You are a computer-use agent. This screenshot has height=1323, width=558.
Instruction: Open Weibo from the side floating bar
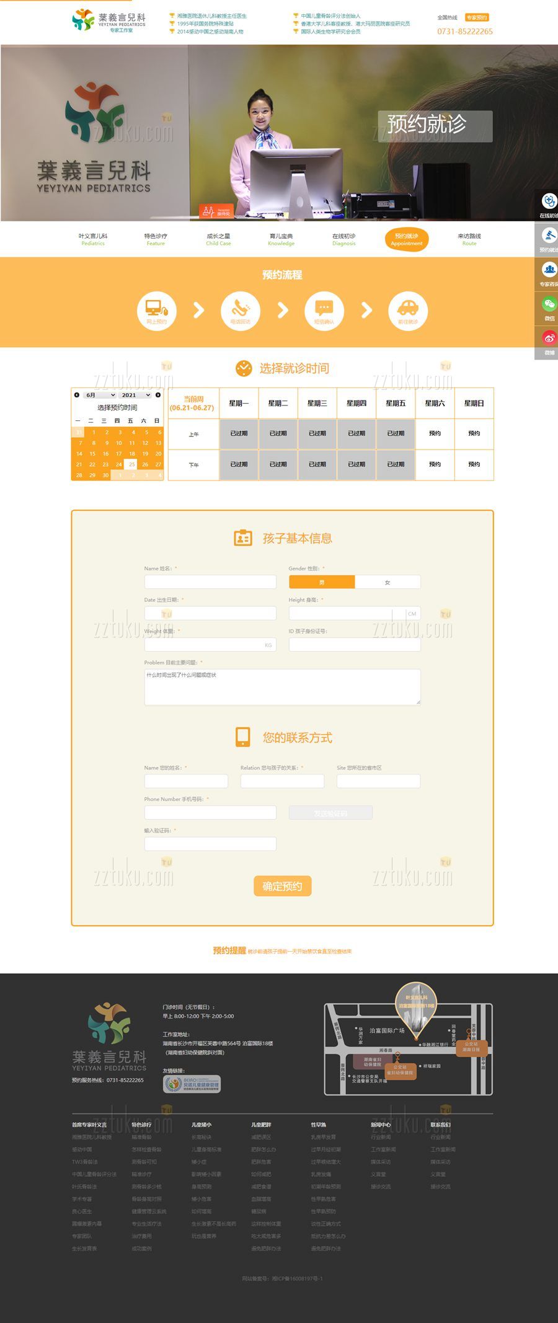[x=549, y=341]
